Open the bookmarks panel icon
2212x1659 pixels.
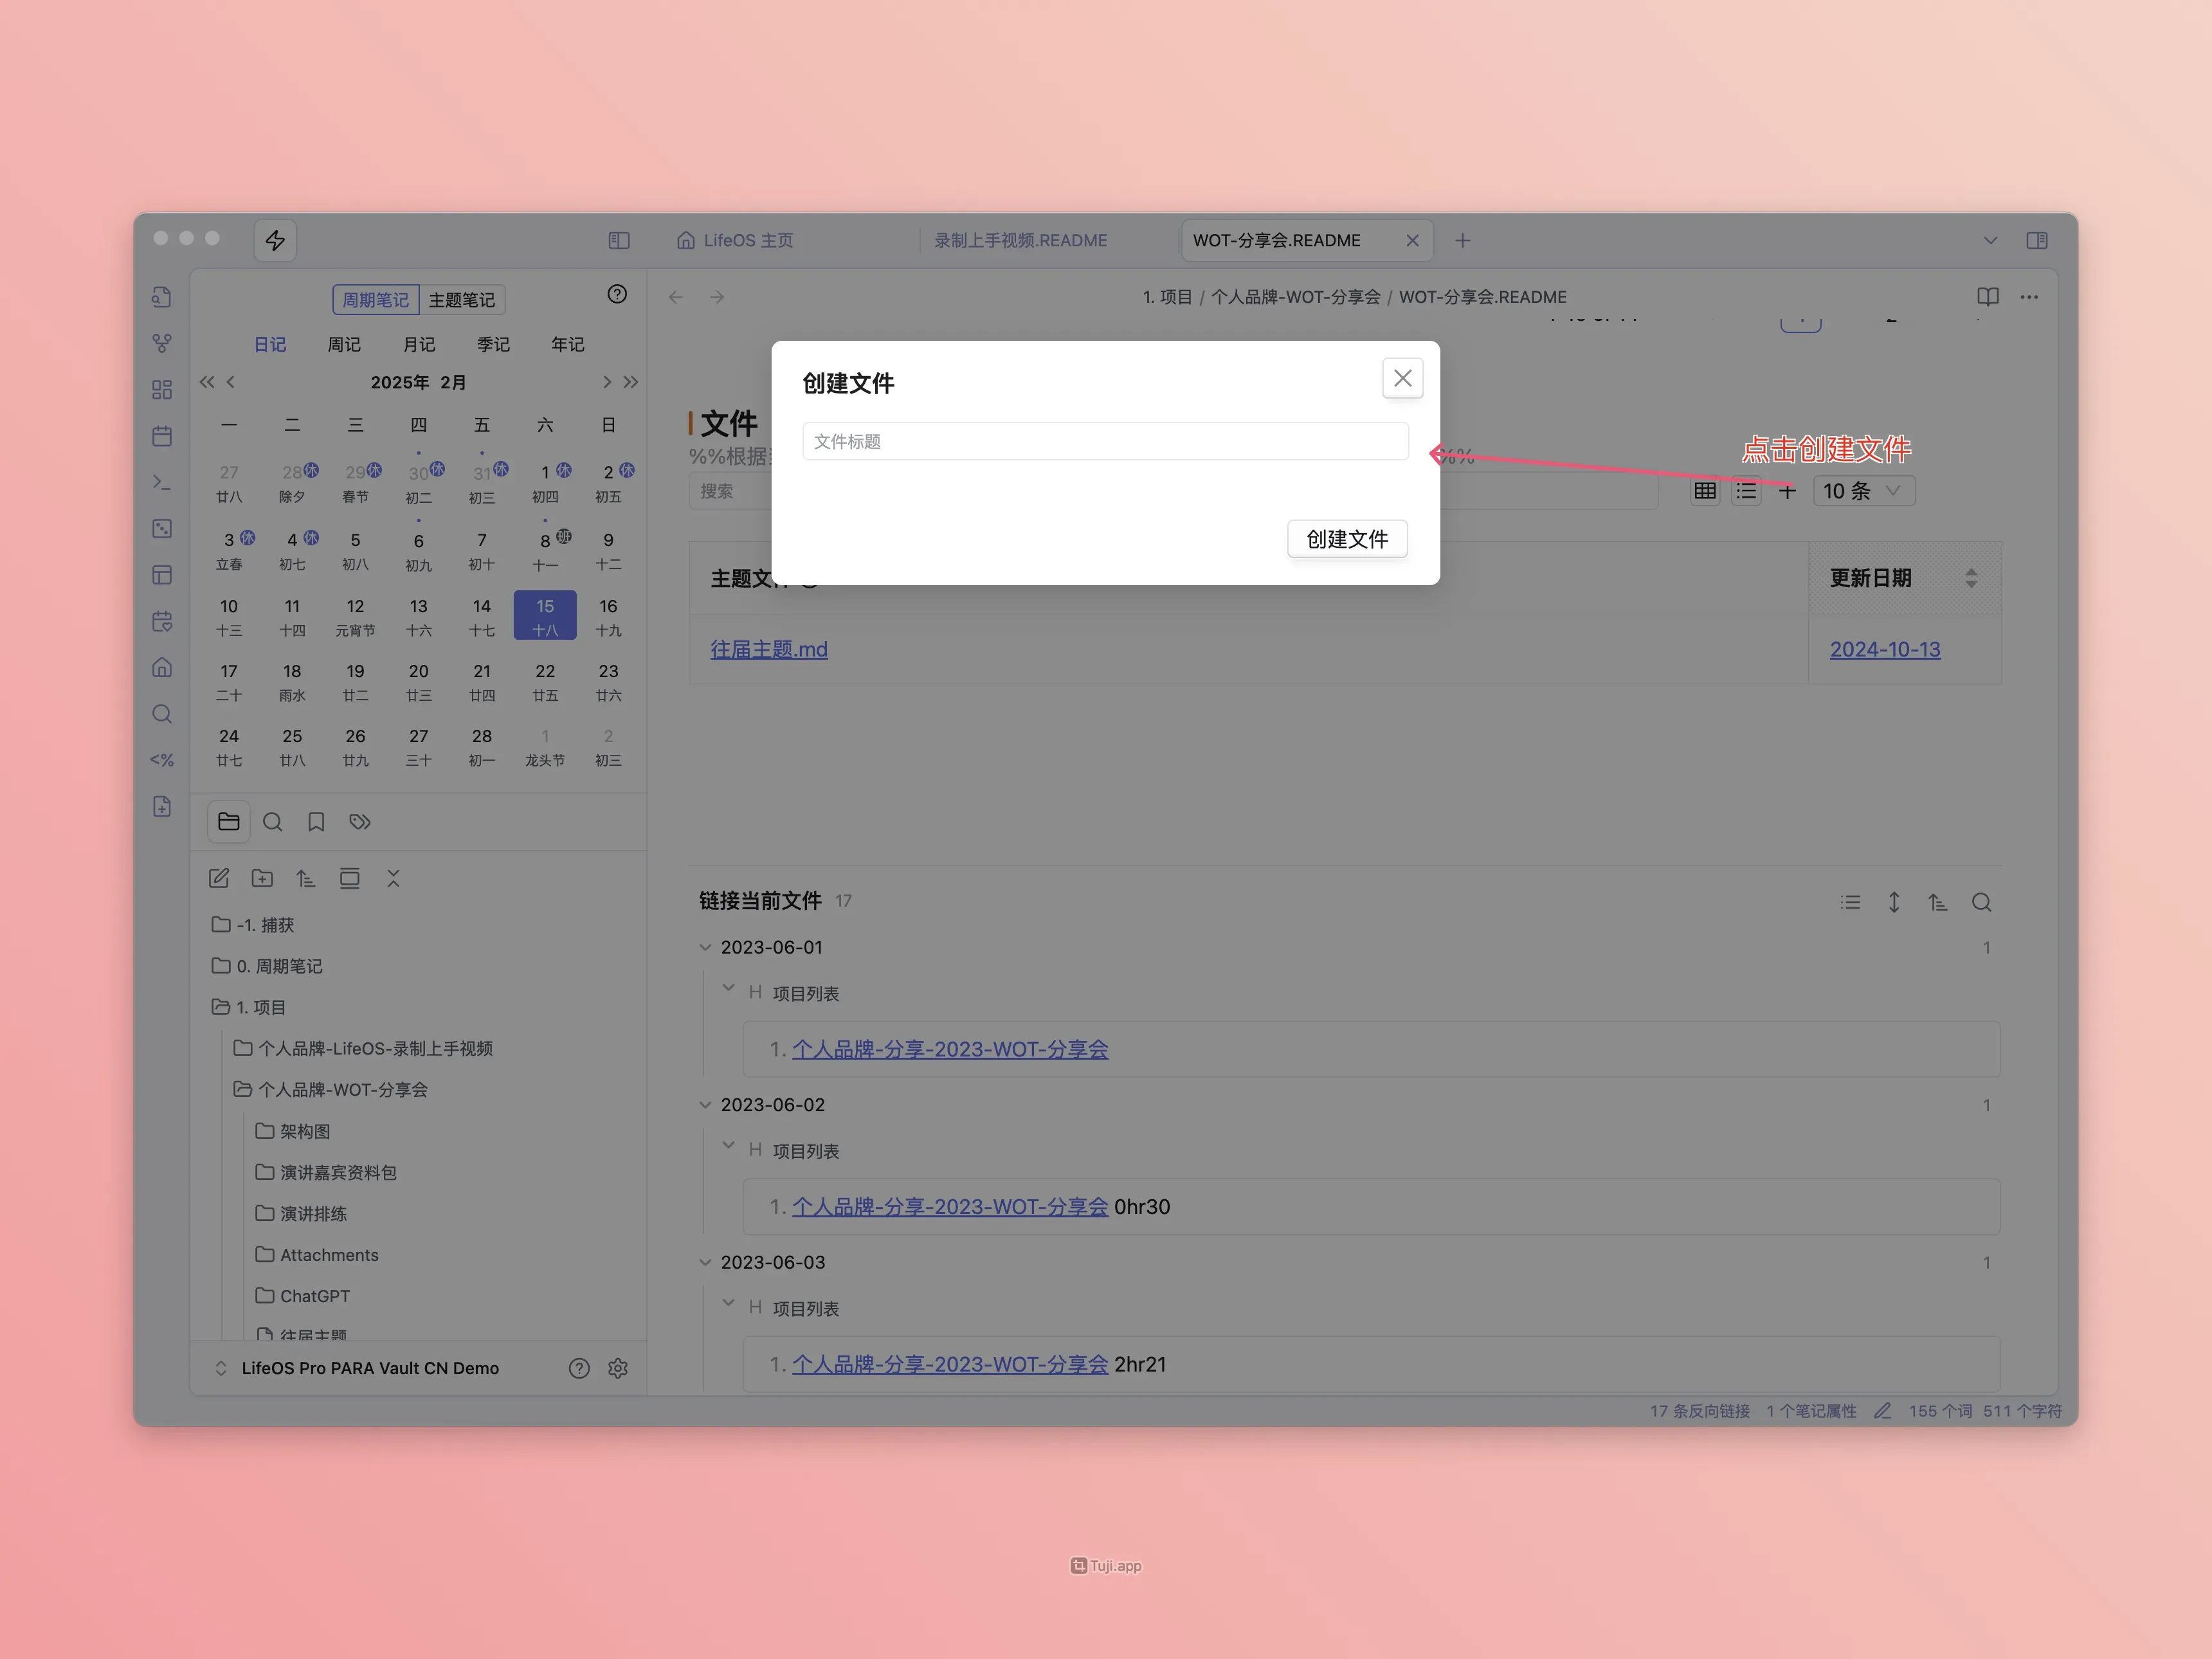tap(316, 822)
